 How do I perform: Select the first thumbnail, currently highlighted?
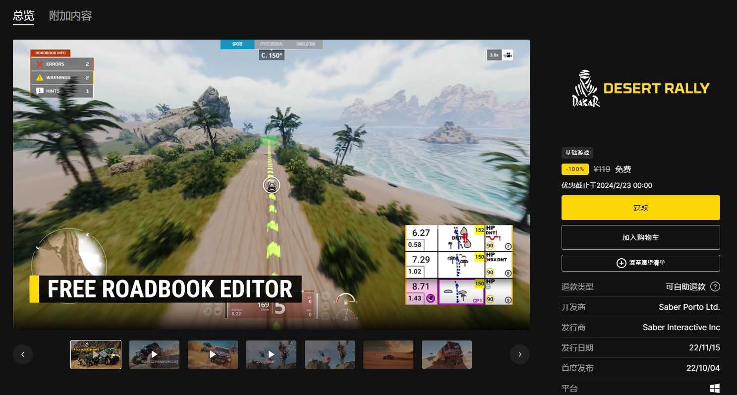pos(96,354)
